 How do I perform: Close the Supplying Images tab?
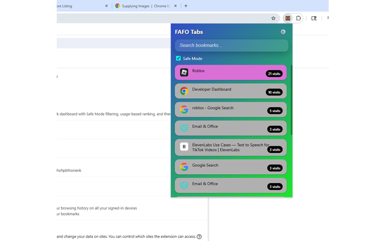(176, 6)
